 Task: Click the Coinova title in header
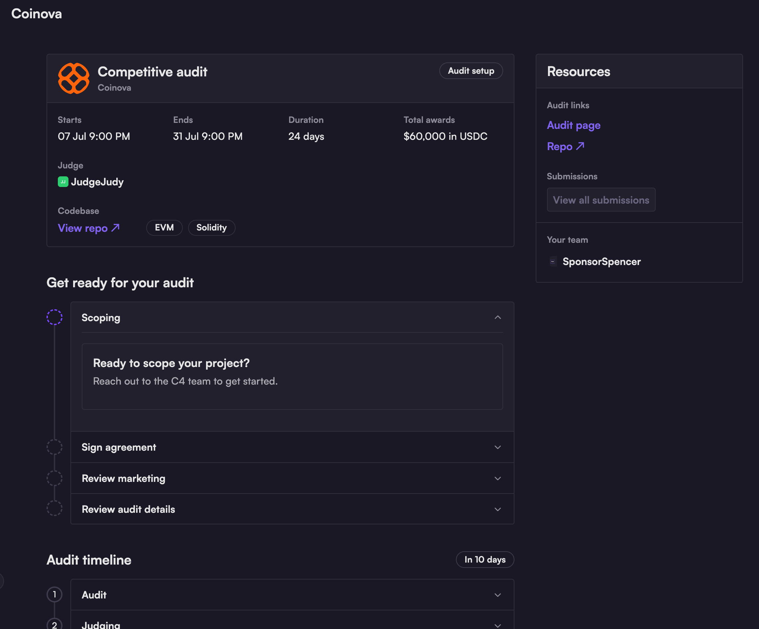click(x=37, y=14)
